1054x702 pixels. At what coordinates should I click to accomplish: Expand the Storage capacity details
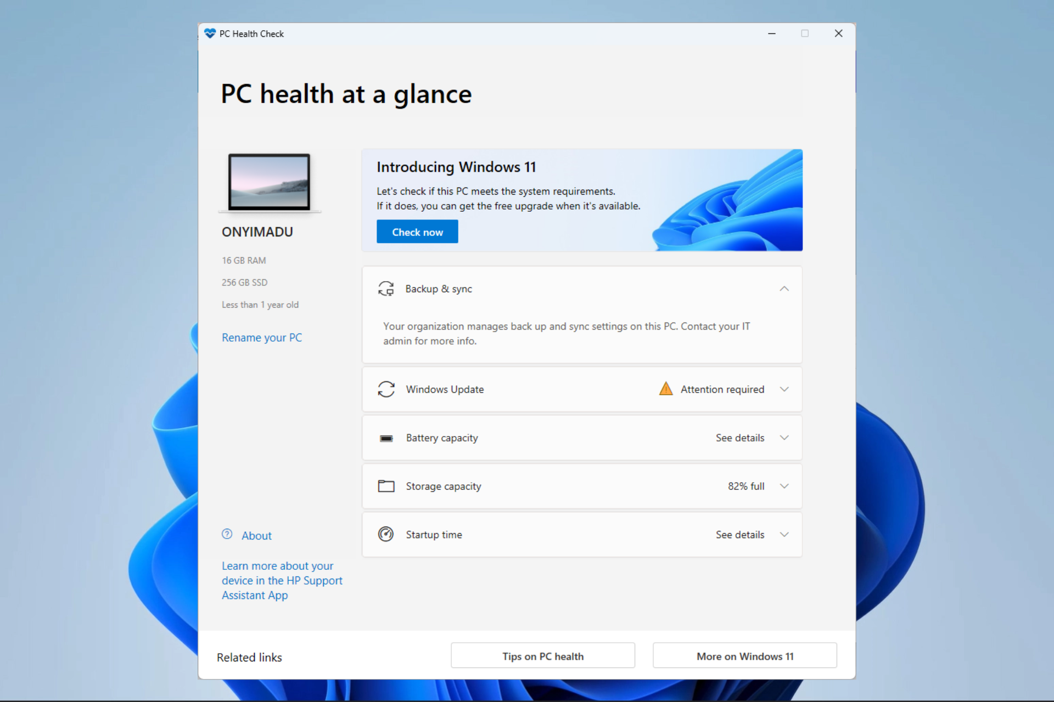785,486
